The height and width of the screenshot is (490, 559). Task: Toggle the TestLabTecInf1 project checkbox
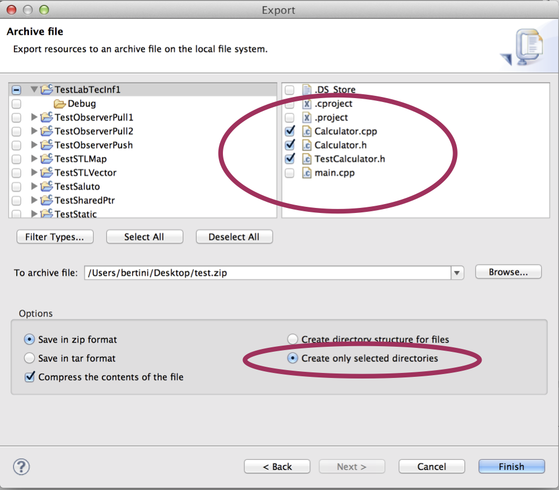16,90
